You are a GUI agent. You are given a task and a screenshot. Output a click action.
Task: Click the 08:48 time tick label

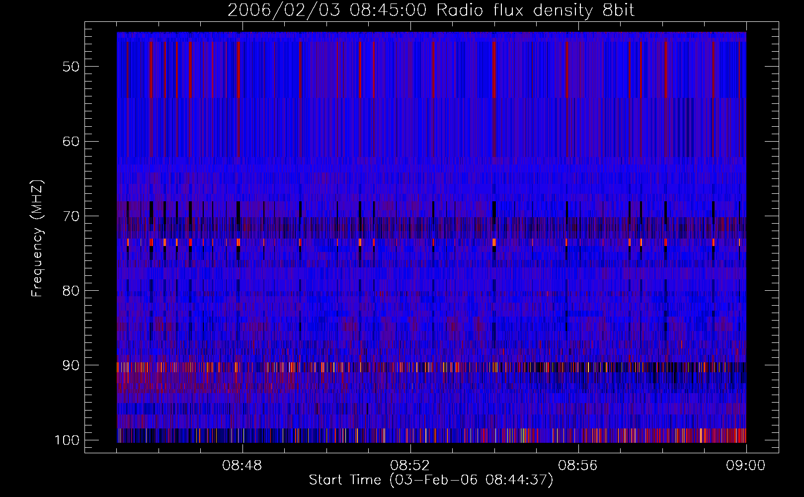(x=242, y=466)
